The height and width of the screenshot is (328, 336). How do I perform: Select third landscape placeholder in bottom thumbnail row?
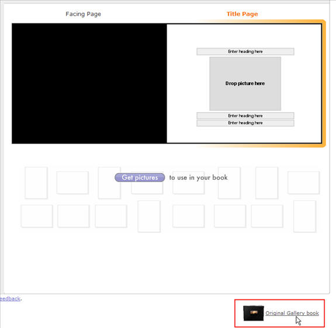(111, 216)
